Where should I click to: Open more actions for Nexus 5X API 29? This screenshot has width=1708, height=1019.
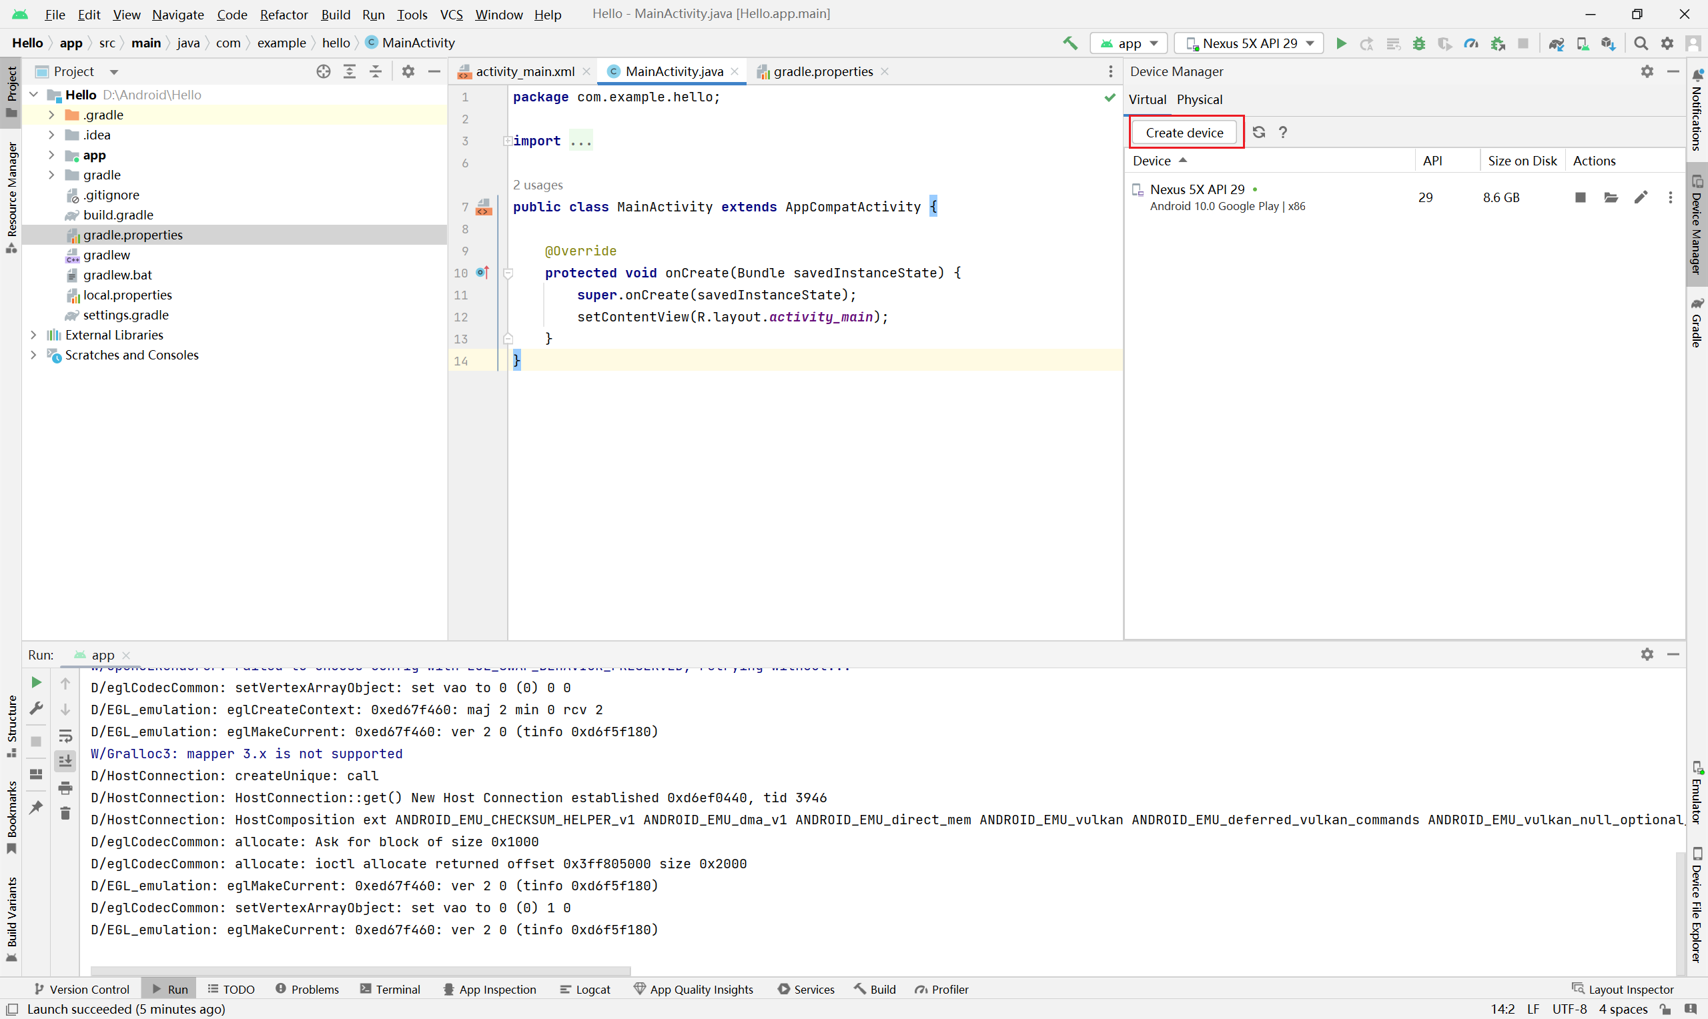(x=1670, y=197)
